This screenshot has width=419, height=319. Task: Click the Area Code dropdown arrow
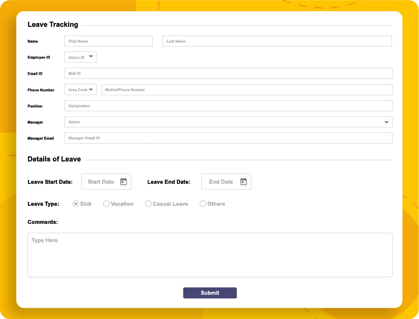click(x=90, y=89)
